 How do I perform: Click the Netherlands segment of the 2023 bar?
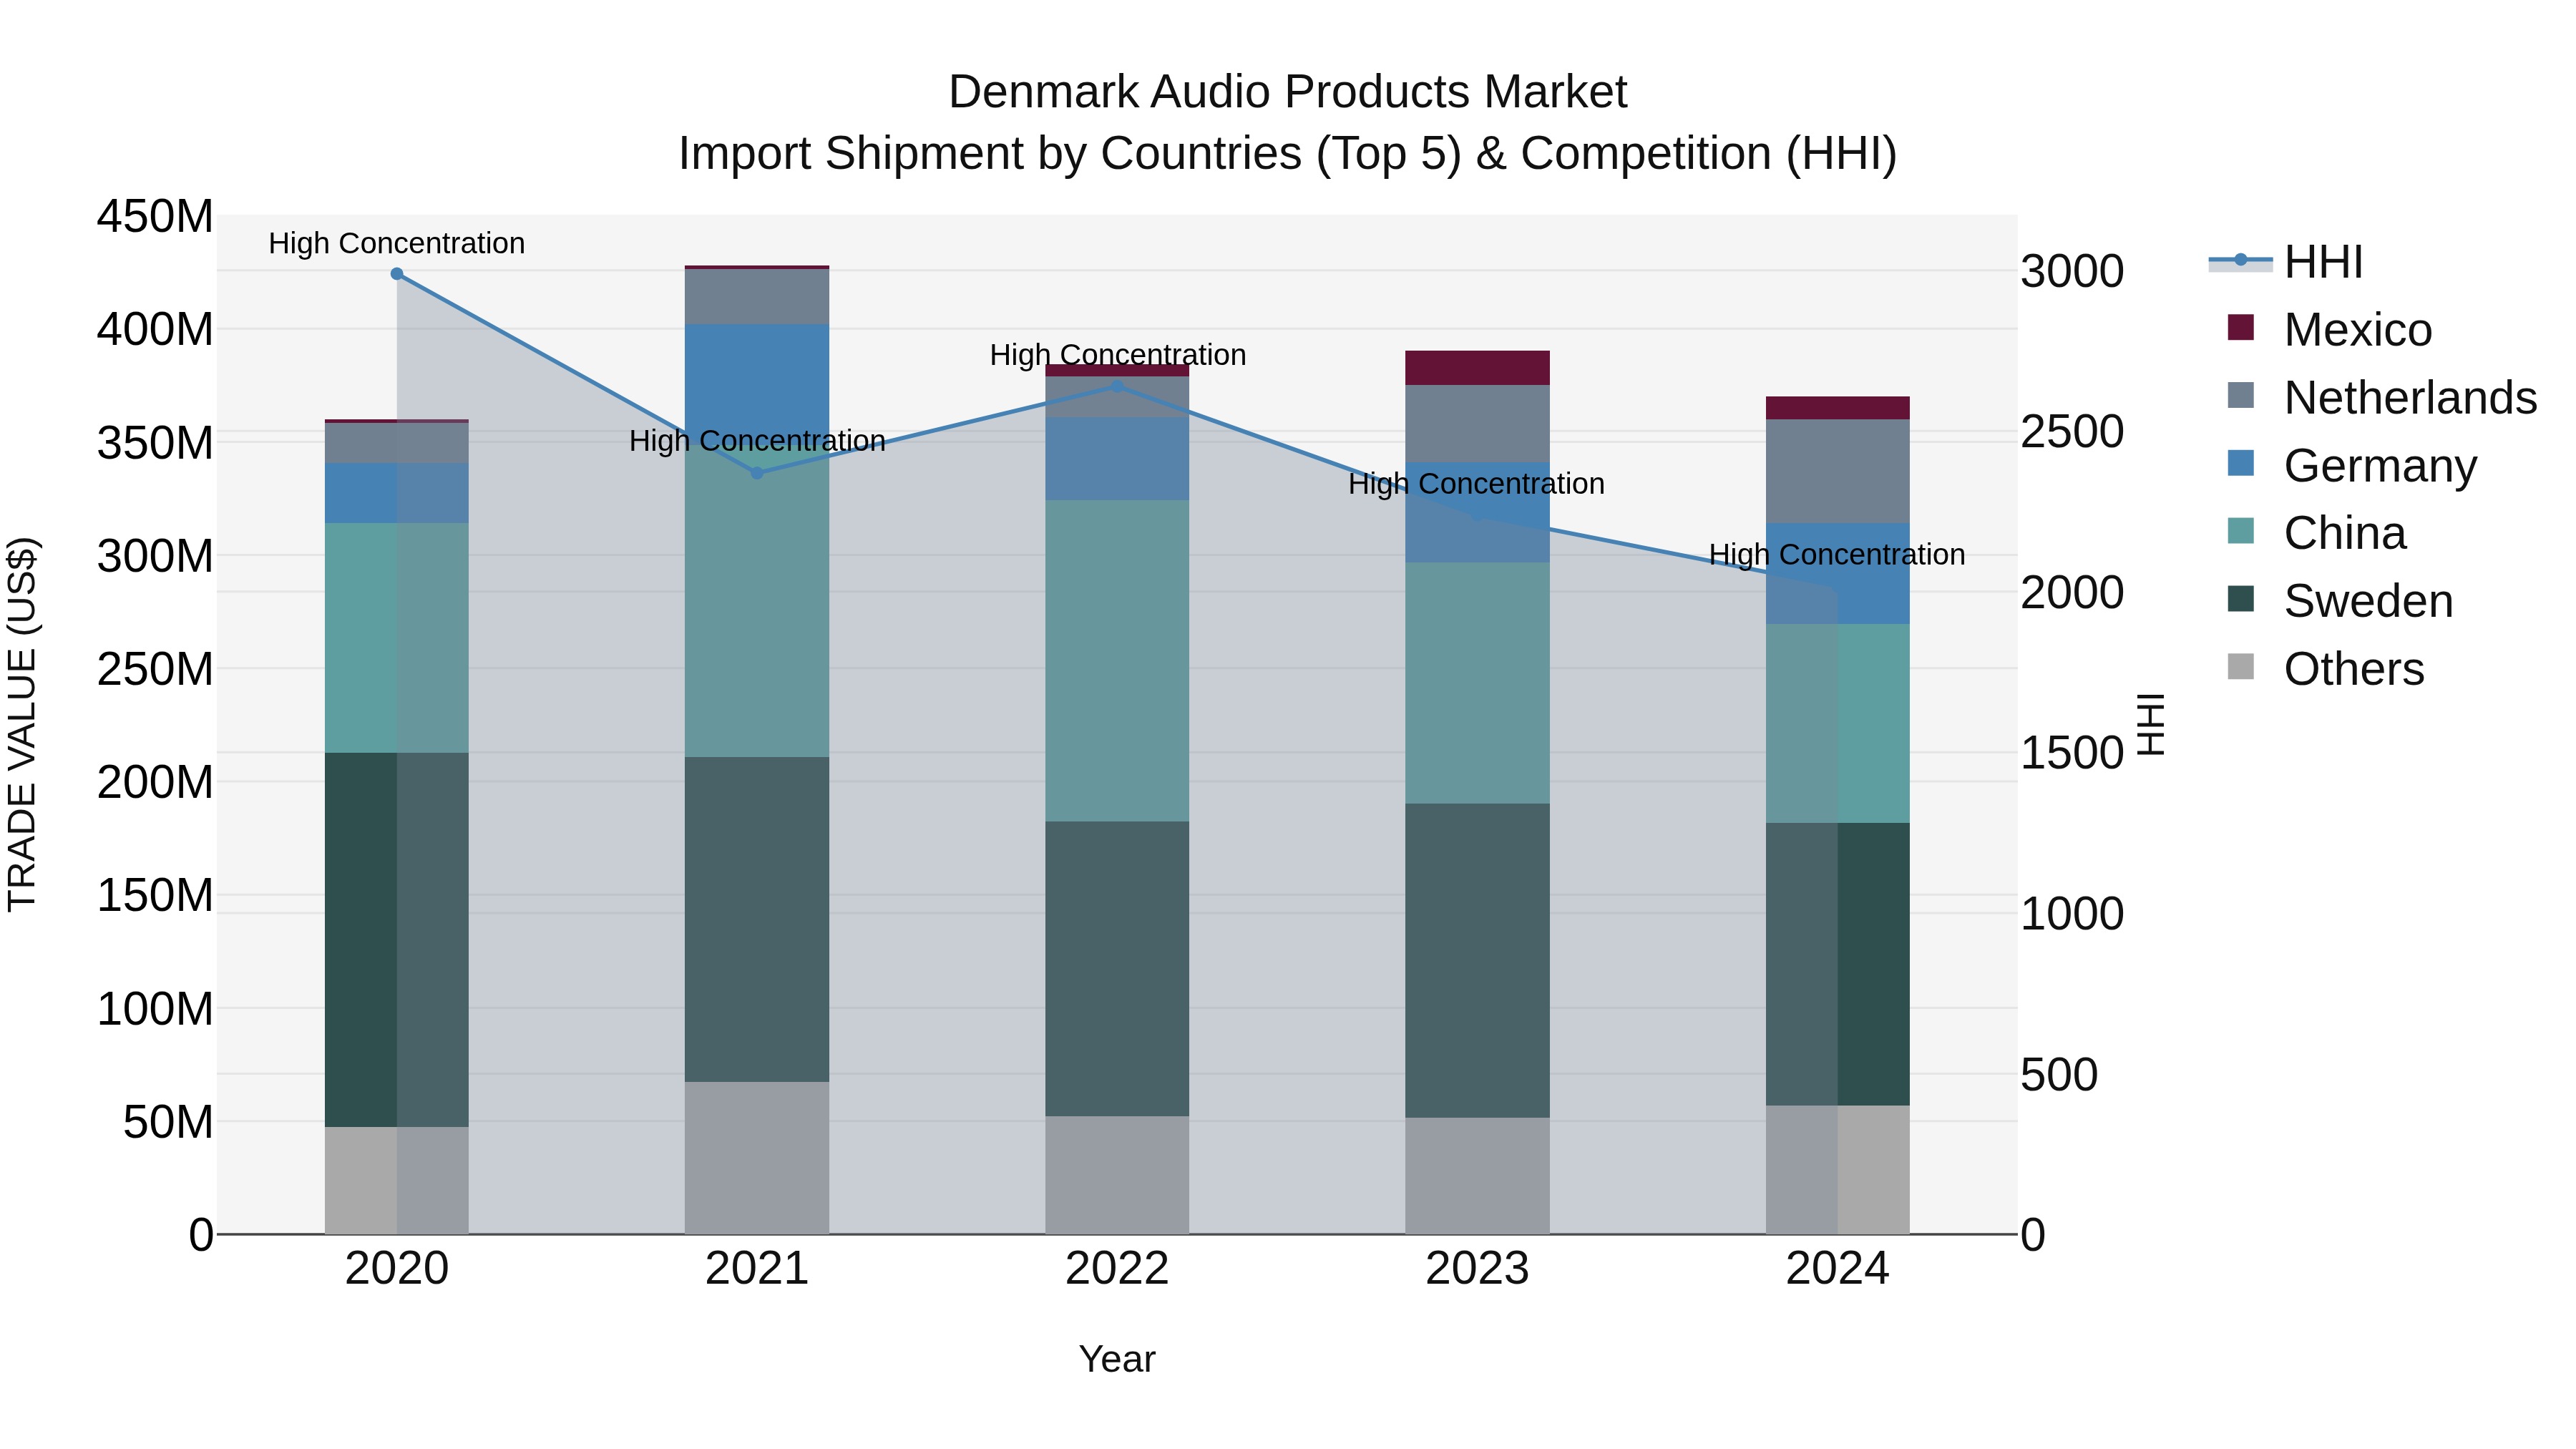1477,423
